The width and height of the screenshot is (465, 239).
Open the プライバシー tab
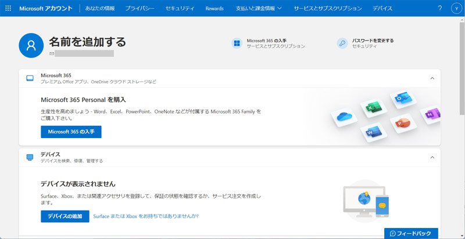(139, 8)
